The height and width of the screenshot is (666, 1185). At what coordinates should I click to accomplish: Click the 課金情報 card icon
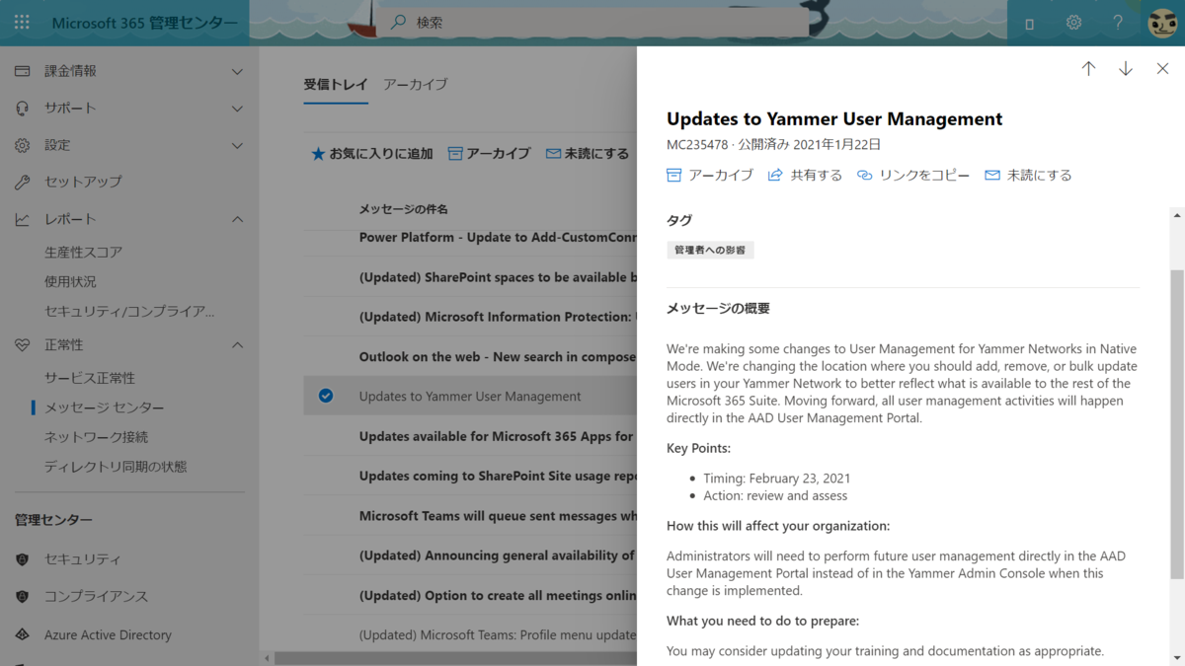[x=22, y=71]
